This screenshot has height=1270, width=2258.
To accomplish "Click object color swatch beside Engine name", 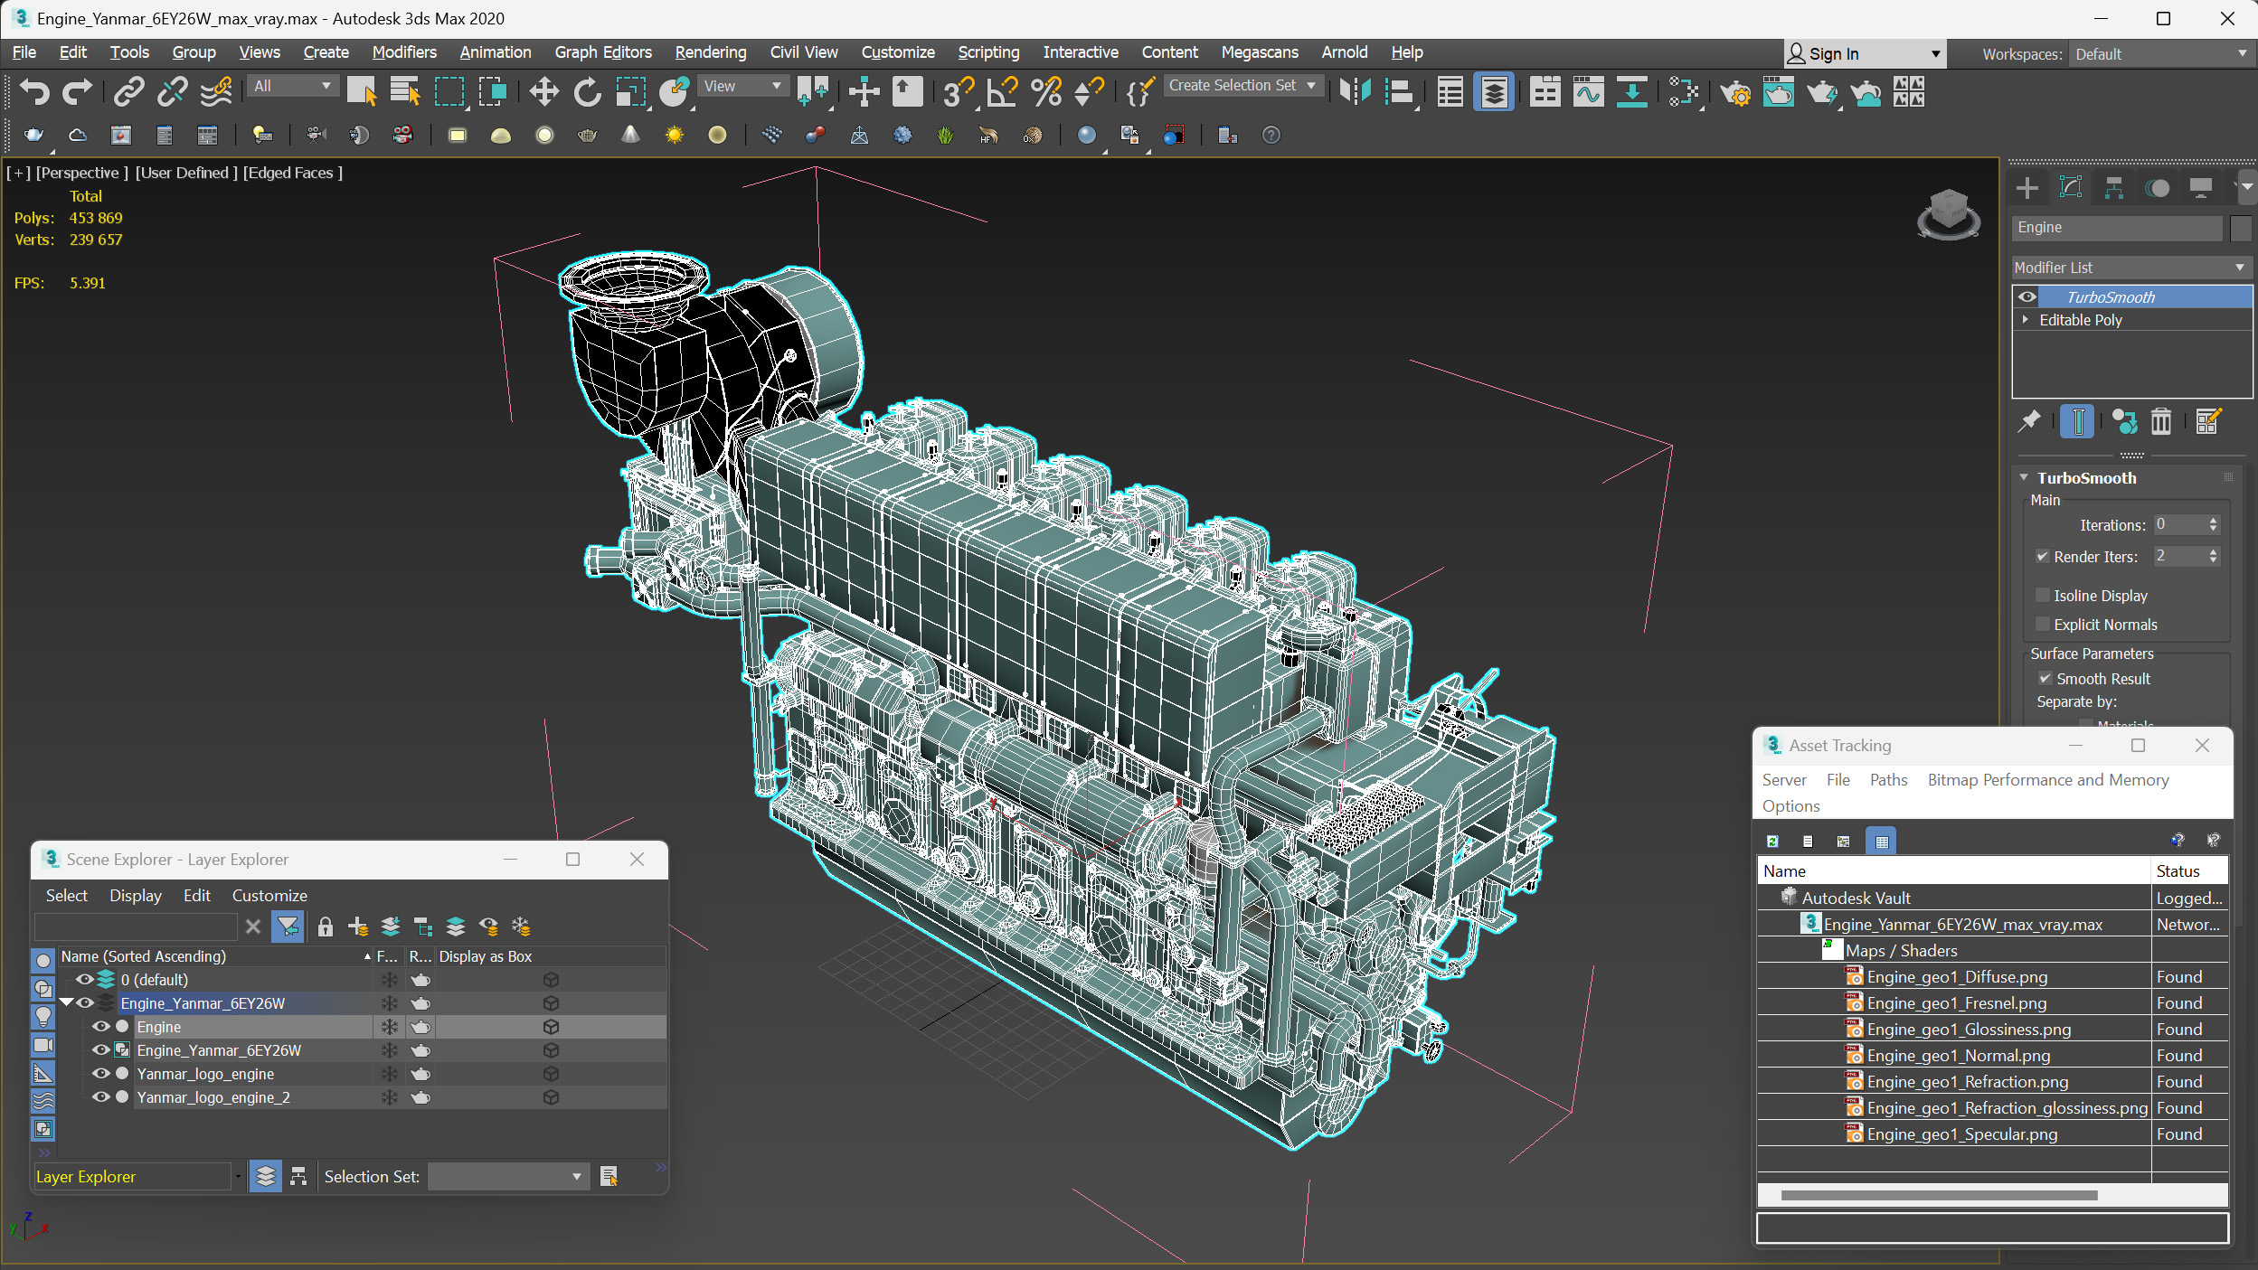I will pos(2240,228).
